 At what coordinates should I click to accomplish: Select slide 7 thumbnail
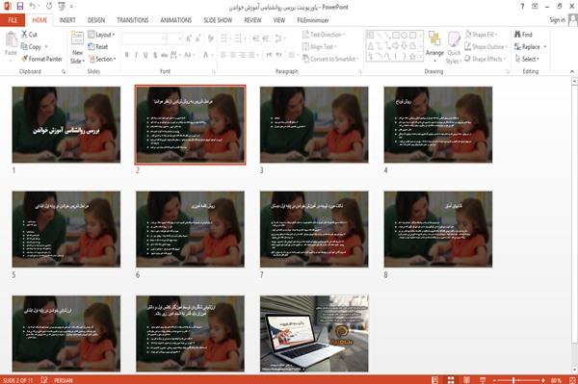[x=314, y=229]
